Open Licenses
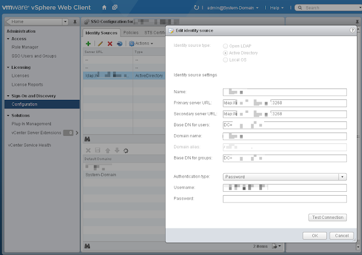This screenshot has height=255, width=362. point(20,76)
